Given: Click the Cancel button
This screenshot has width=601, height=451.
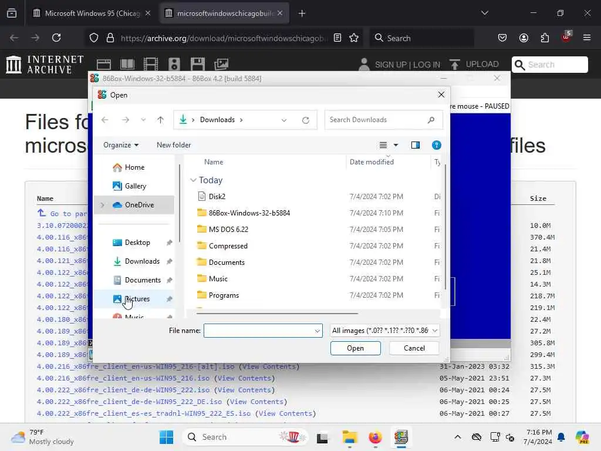Looking at the screenshot, I should pos(414,348).
